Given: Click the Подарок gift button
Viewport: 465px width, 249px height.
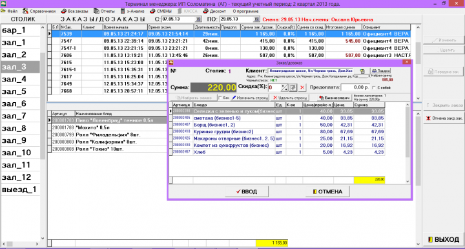Looking at the screenshot, I should pos(381,71).
